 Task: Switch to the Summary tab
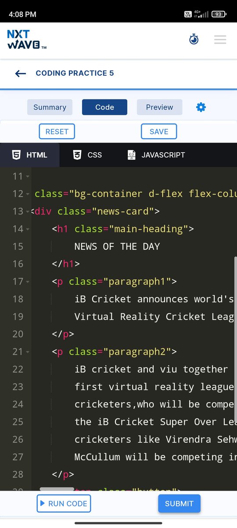[x=50, y=107]
